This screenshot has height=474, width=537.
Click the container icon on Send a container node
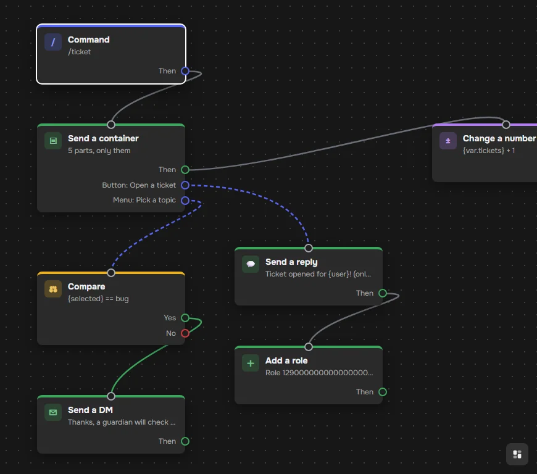tap(53, 141)
